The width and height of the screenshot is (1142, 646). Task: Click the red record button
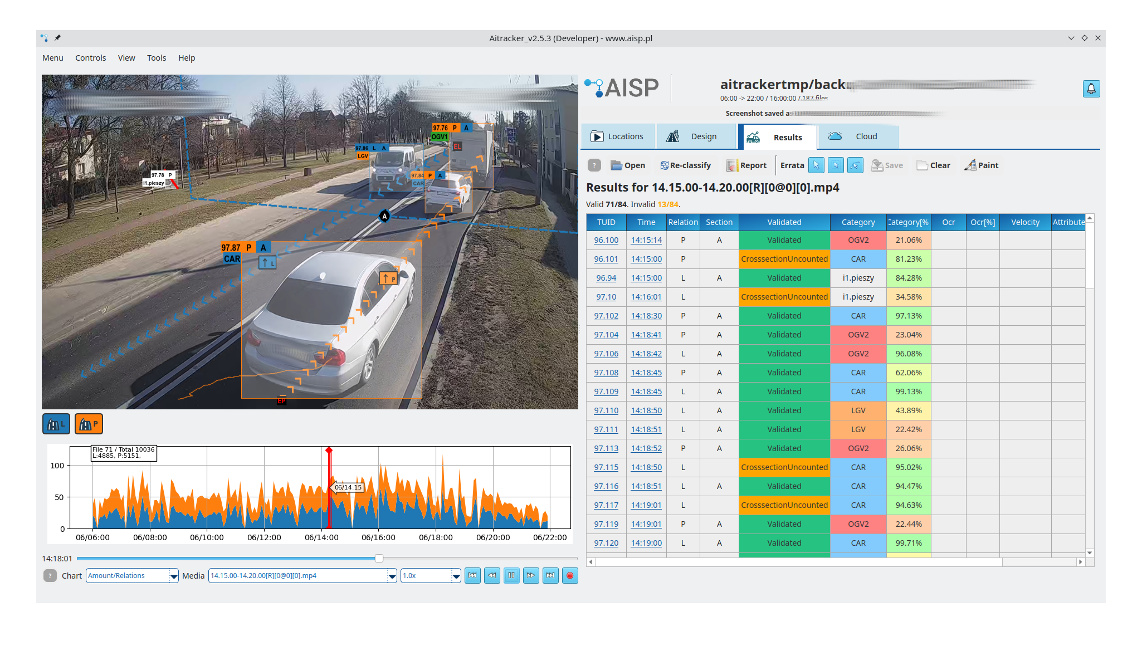(569, 576)
